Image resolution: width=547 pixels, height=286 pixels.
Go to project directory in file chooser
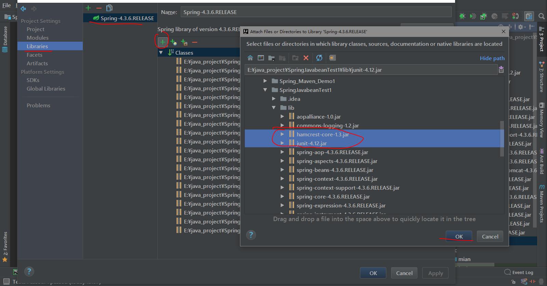(x=271, y=58)
